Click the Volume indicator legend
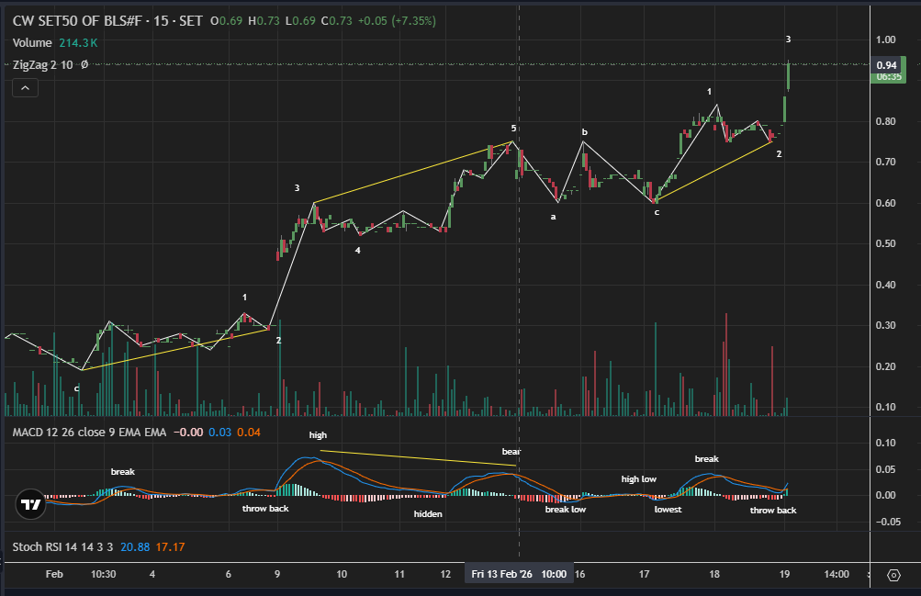The height and width of the screenshot is (596, 921). (32, 43)
